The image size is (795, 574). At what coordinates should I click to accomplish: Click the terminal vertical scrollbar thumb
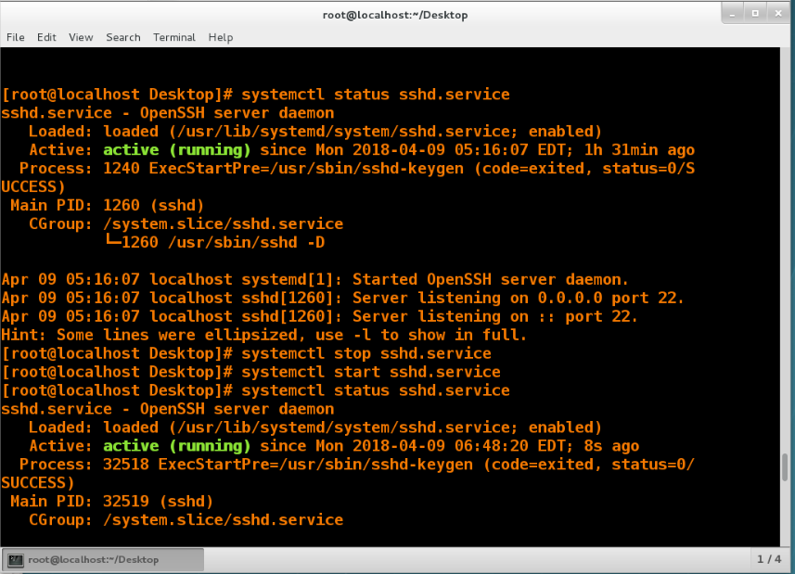(x=785, y=467)
